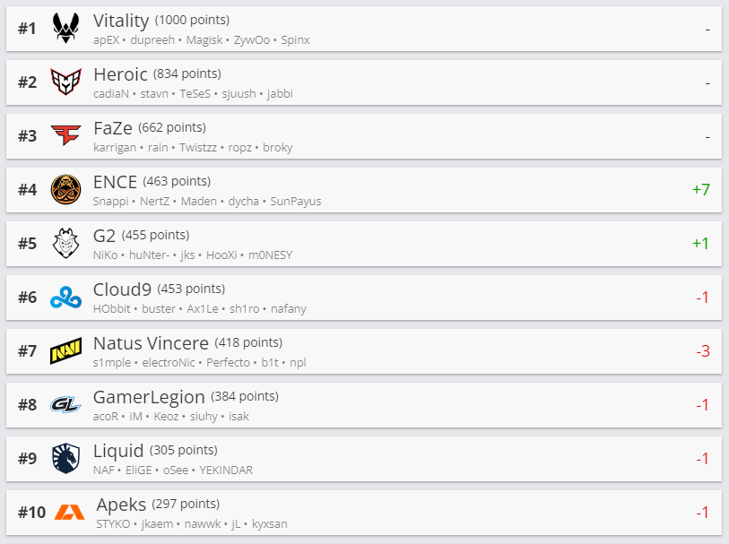The width and height of the screenshot is (729, 544).
Task: Click the Cloud9 cloud logo
Action: pos(65,298)
